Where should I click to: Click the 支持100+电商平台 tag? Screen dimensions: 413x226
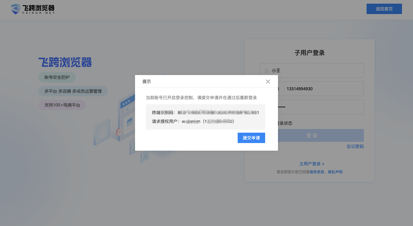(x=62, y=105)
